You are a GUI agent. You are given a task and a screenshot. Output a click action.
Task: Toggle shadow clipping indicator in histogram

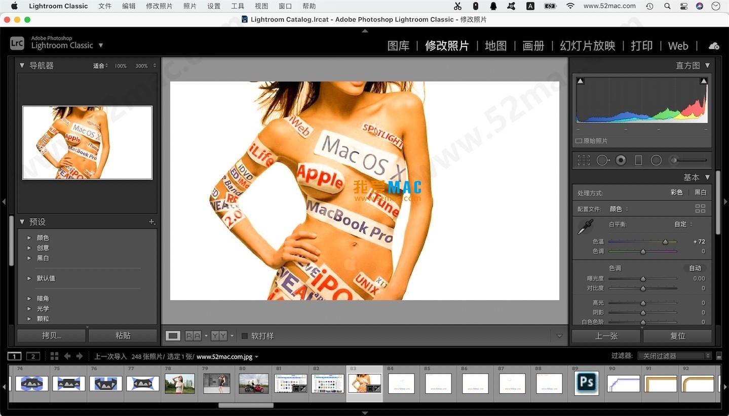[x=581, y=81]
